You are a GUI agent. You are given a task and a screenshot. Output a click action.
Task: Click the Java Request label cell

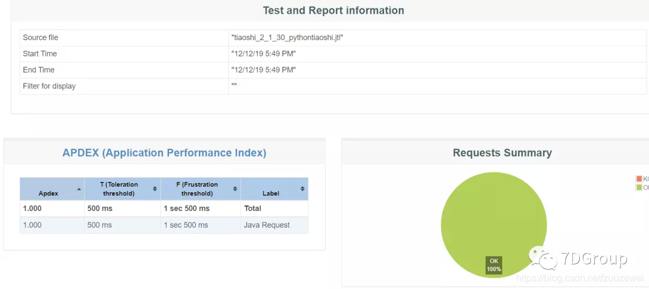tap(275, 225)
